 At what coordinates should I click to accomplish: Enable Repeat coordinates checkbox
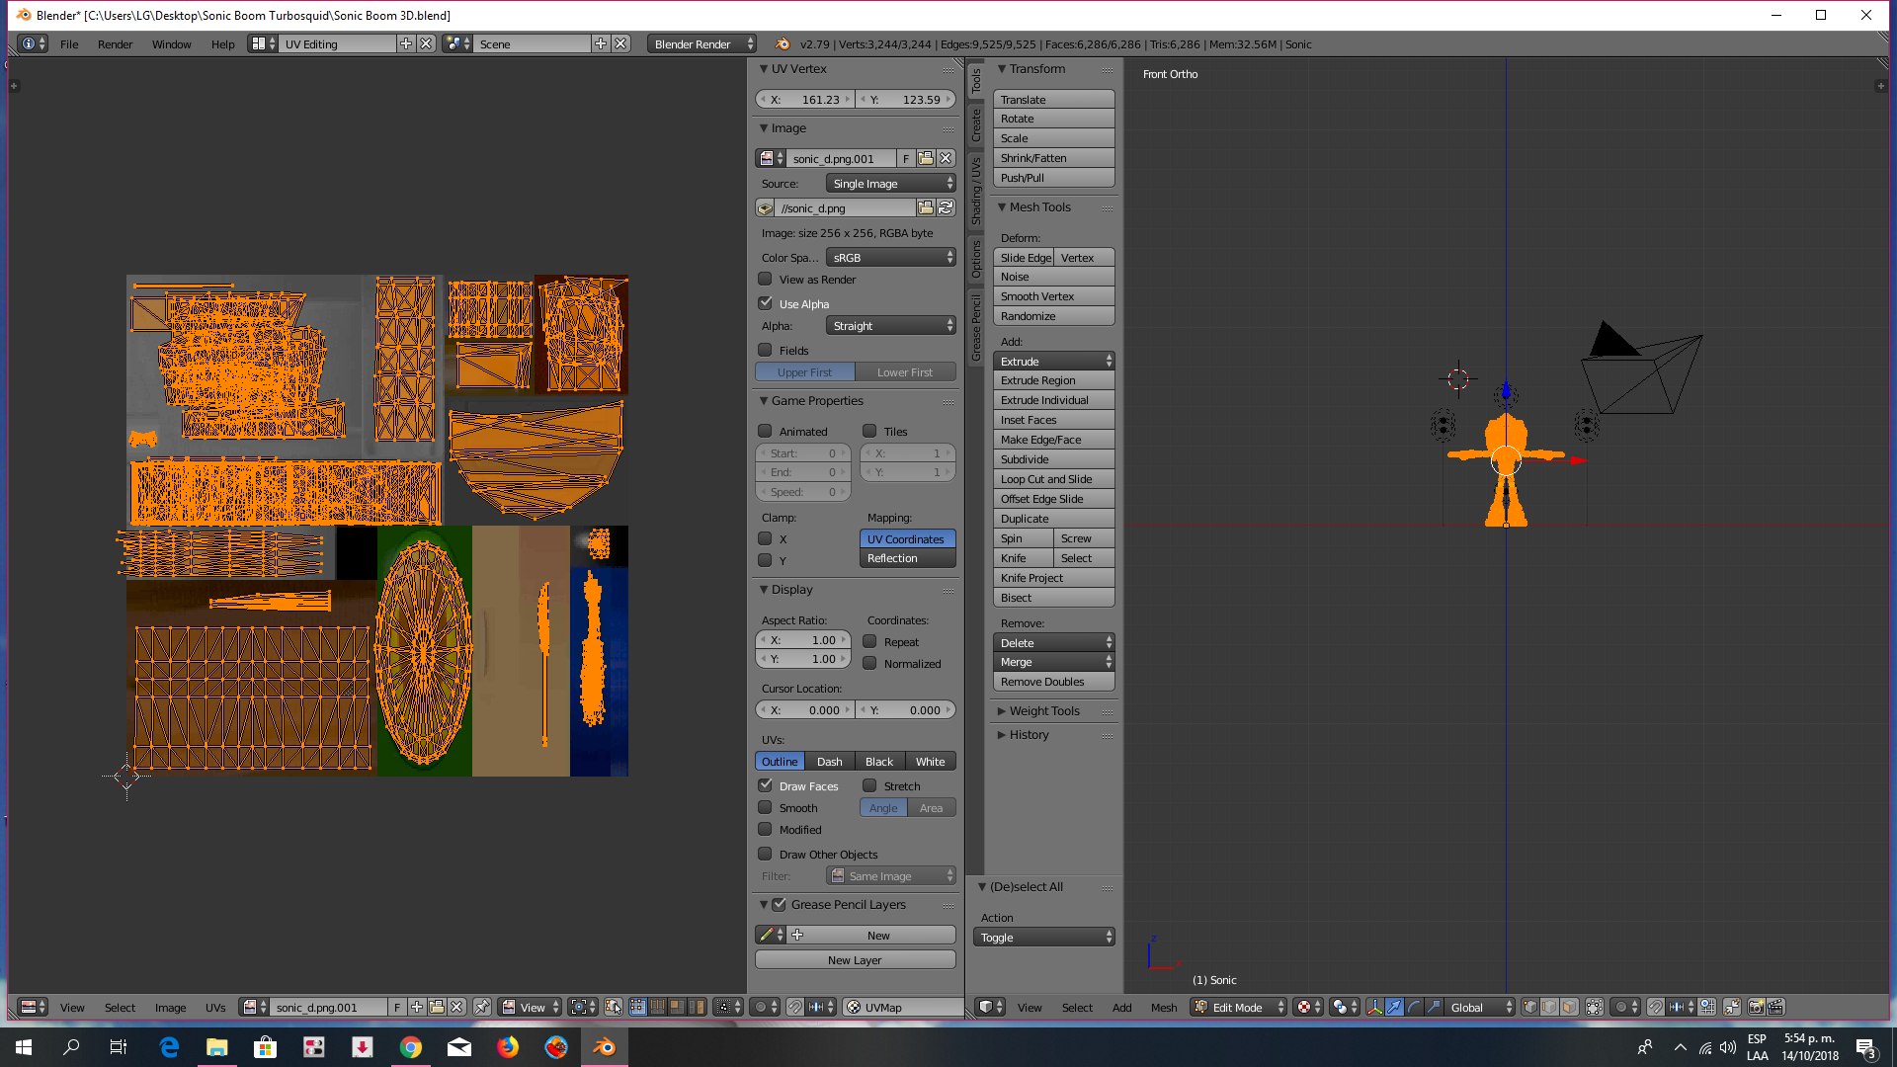tap(869, 641)
